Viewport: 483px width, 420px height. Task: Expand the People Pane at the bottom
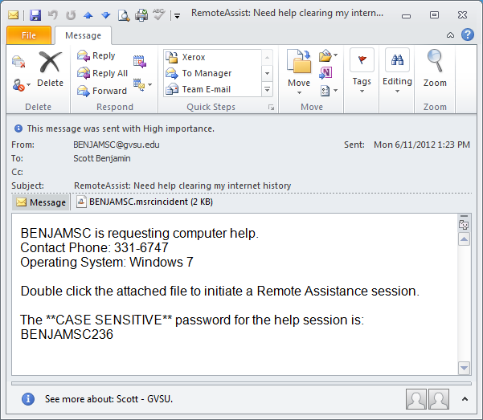(465, 398)
